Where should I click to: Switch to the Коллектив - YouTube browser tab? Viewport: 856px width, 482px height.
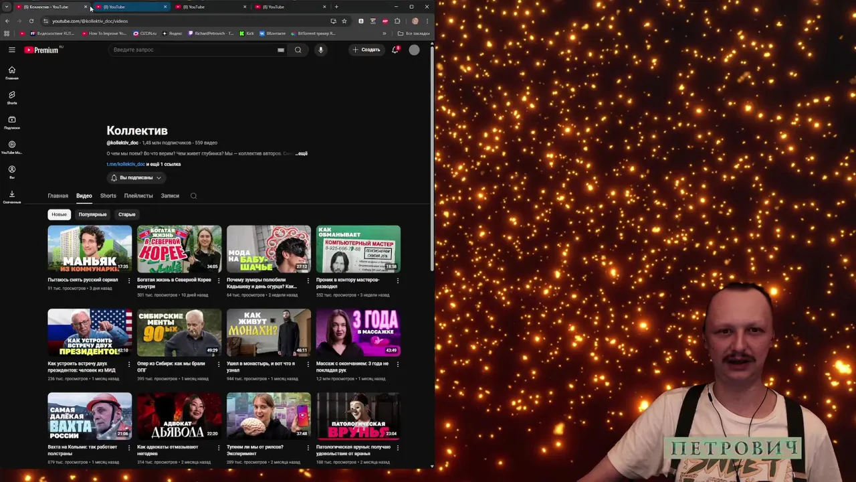52,7
